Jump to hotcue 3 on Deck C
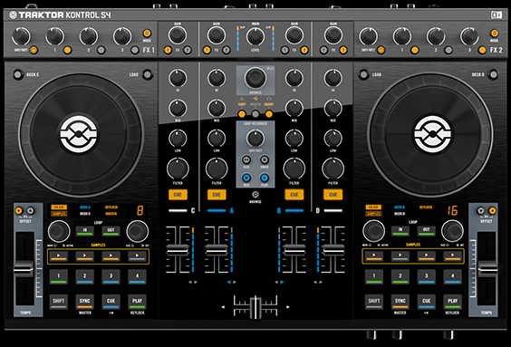Viewport: 511px width, 347px height. tap(111, 277)
